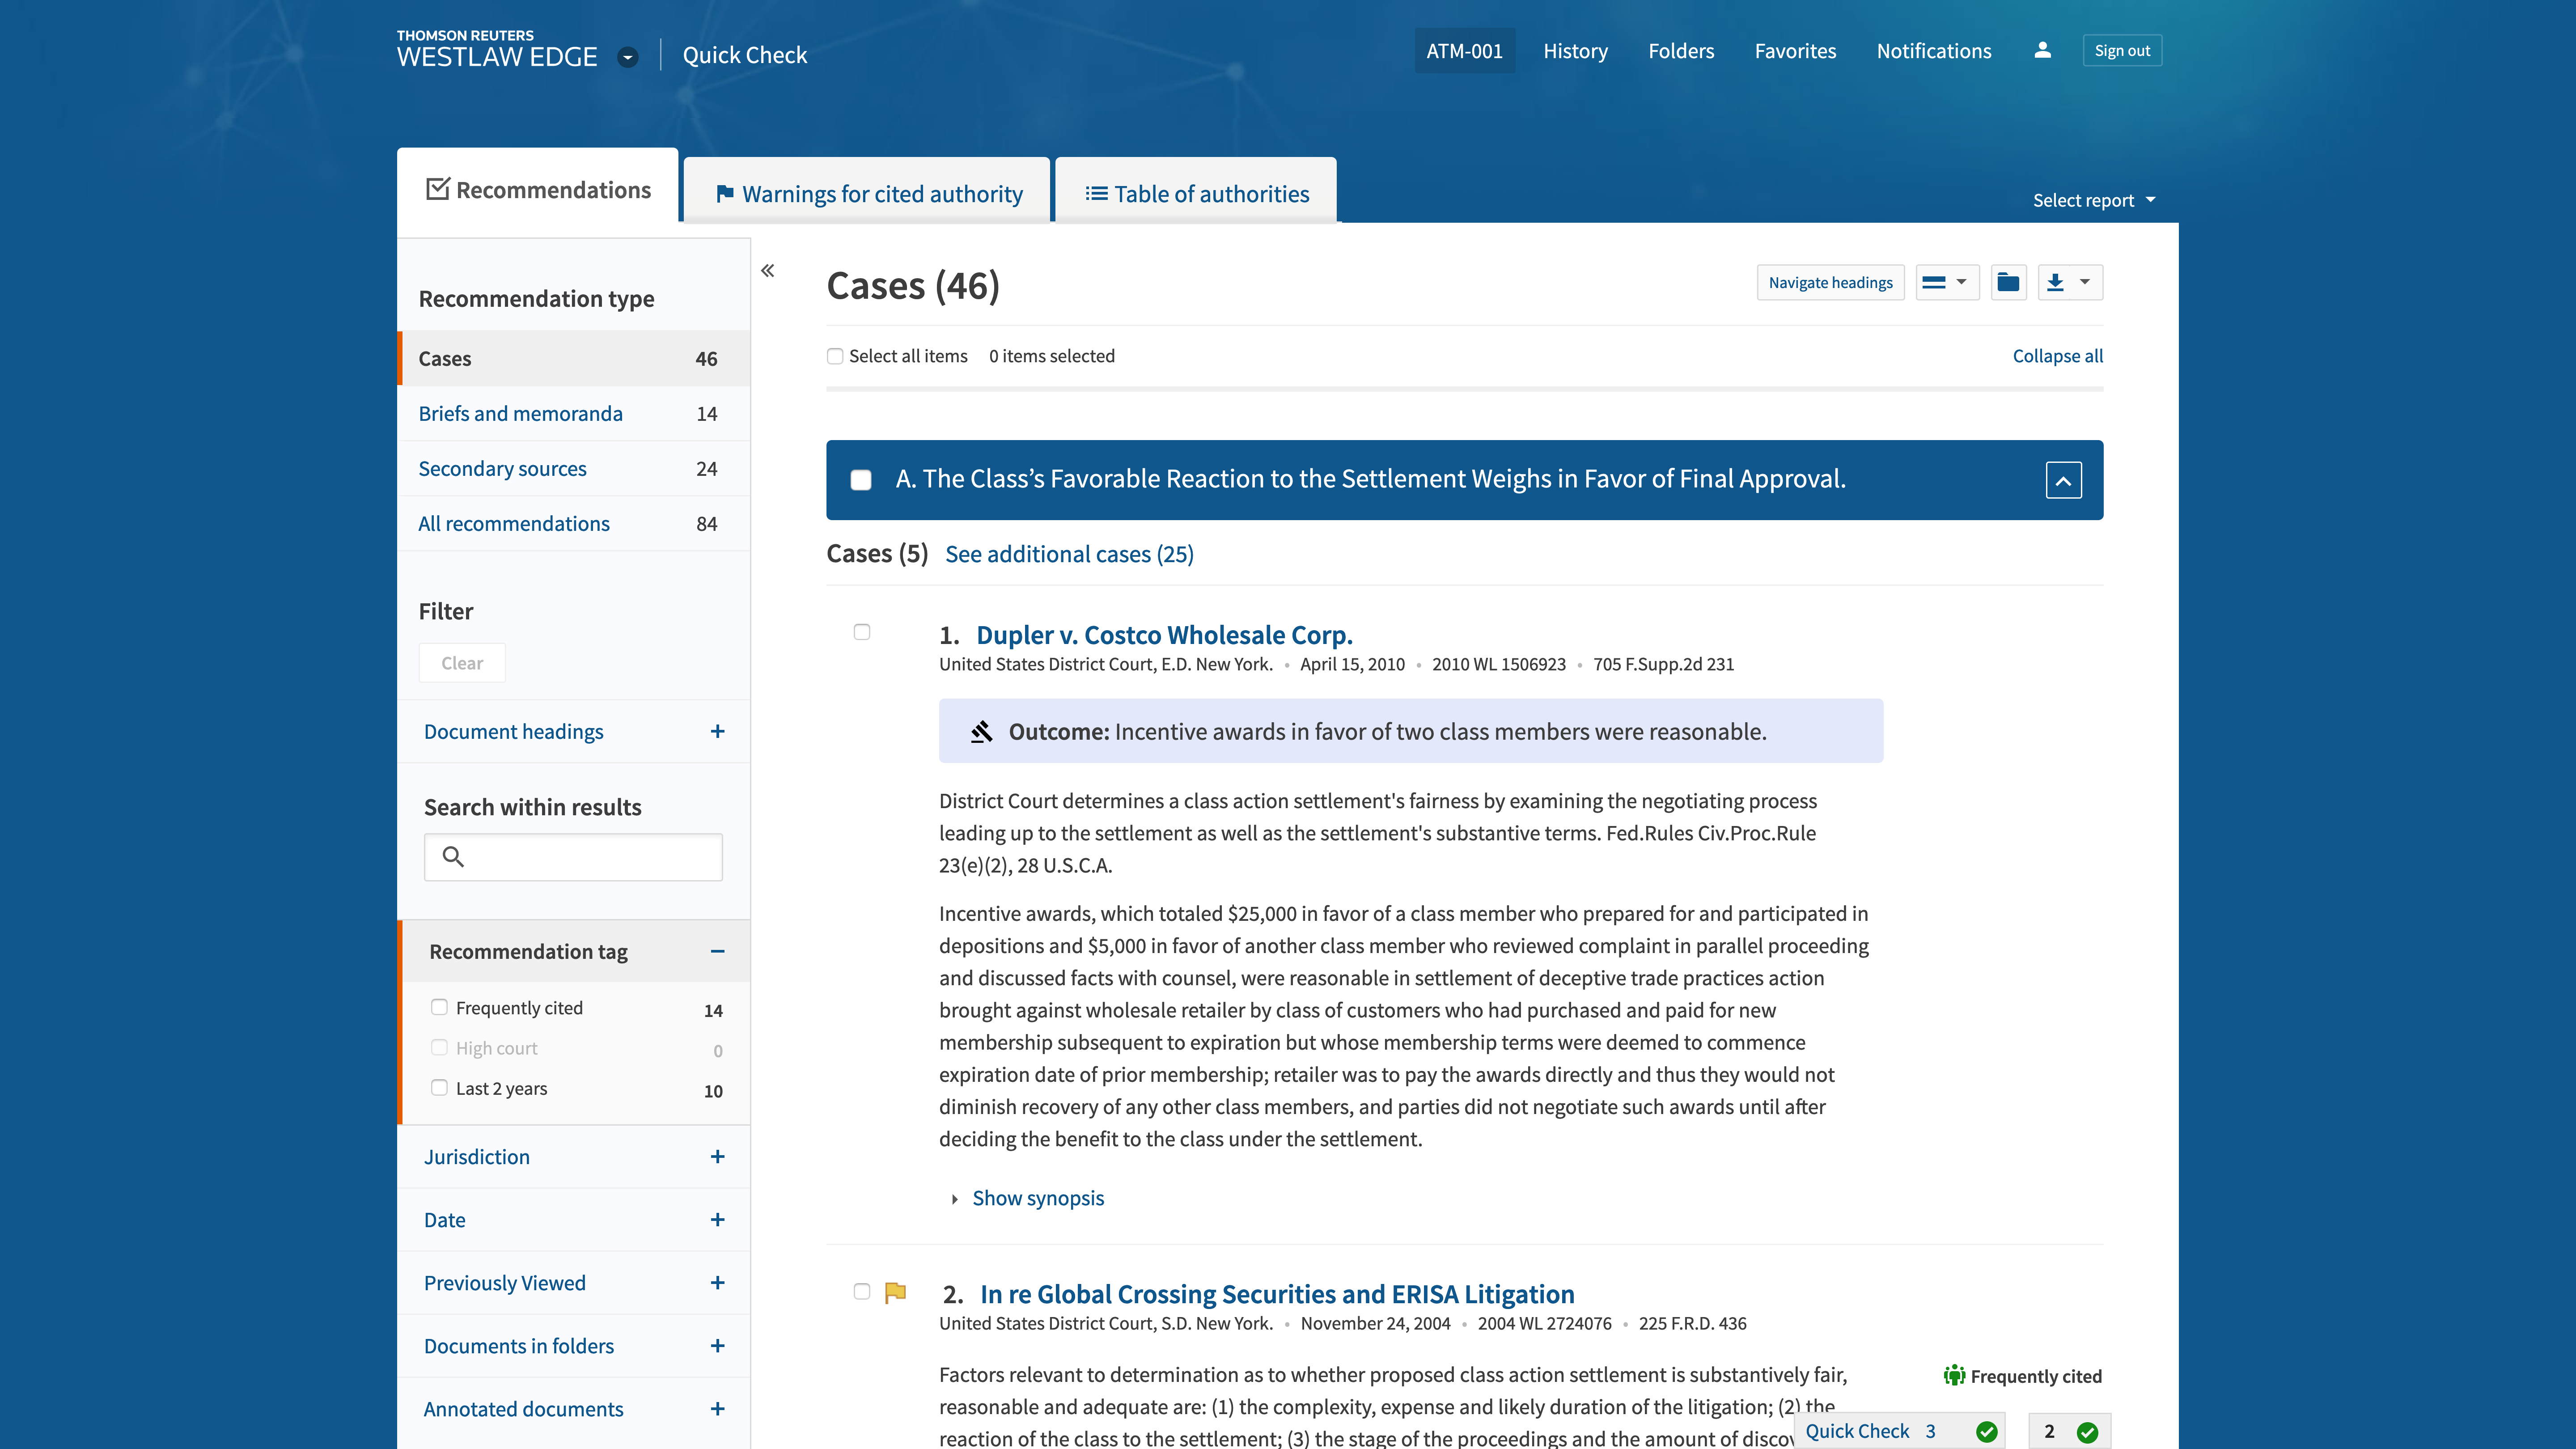Click the Westlaw Edge product switcher arrow
Image resolution: width=2576 pixels, height=1449 pixels.
point(628,57)
